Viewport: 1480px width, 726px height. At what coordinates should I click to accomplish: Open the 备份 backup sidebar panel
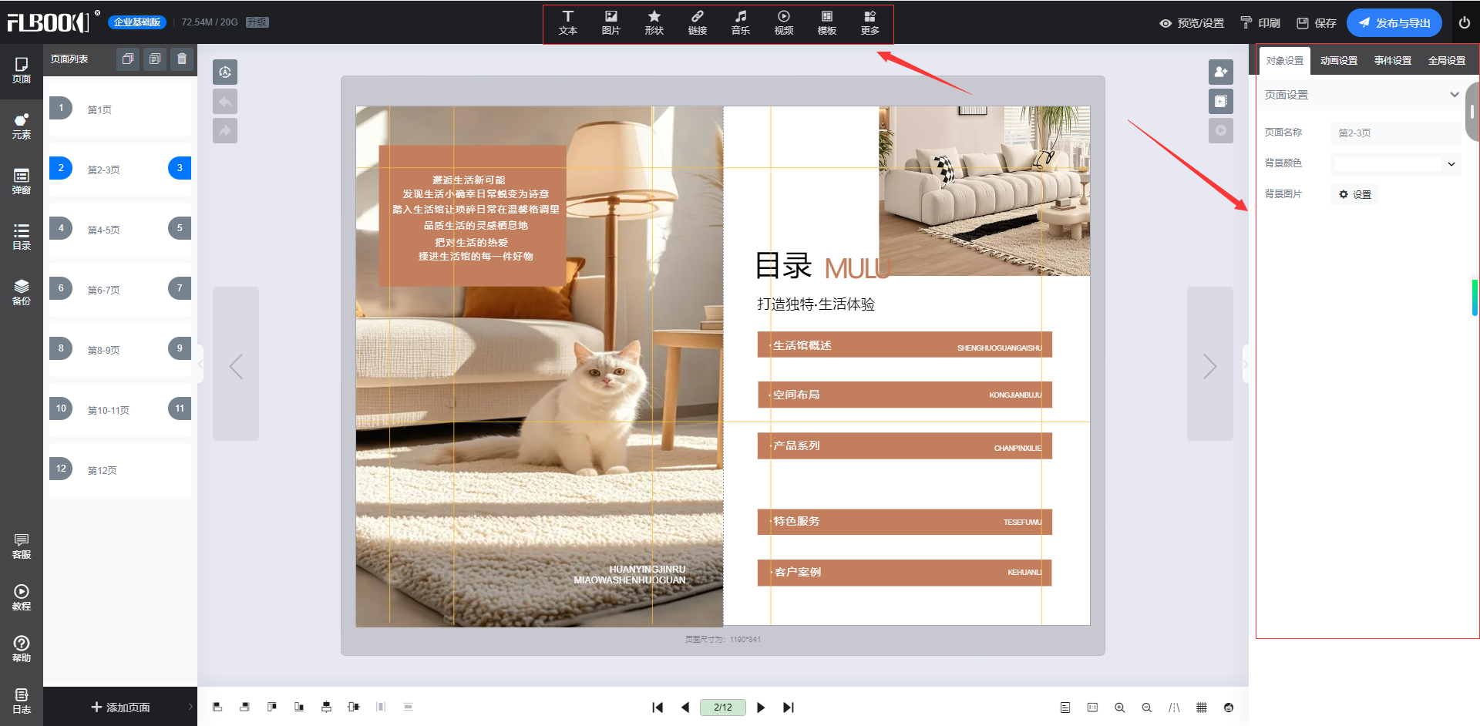[x=22, y=293]
